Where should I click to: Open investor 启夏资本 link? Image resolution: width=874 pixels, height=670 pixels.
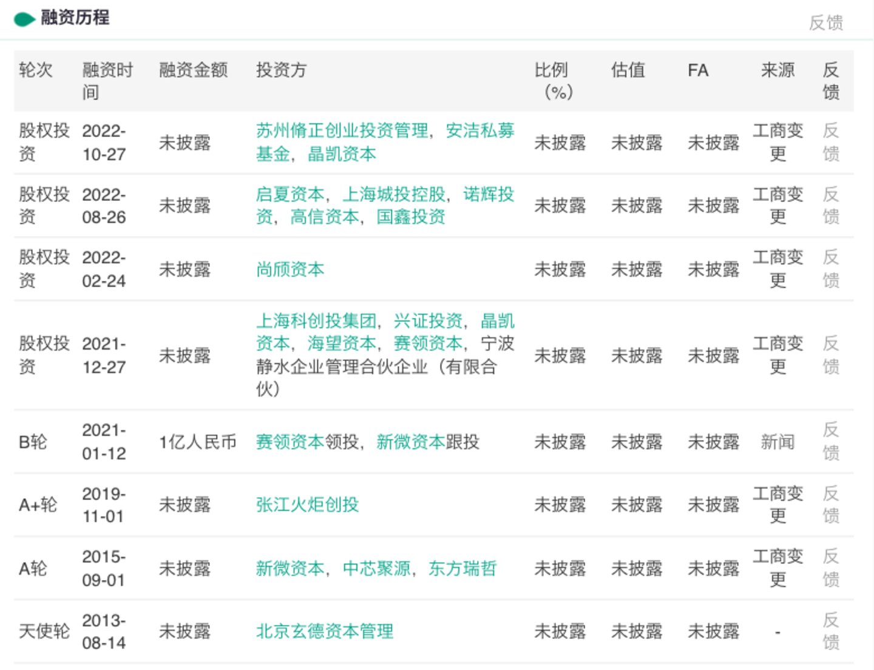coord(290,194)
